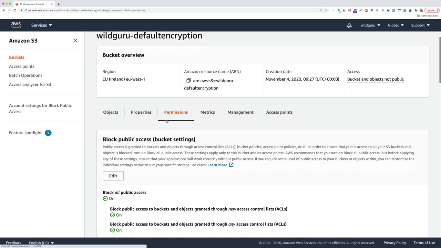Open Access analyzer for S3 link

(x=30, y=84)
